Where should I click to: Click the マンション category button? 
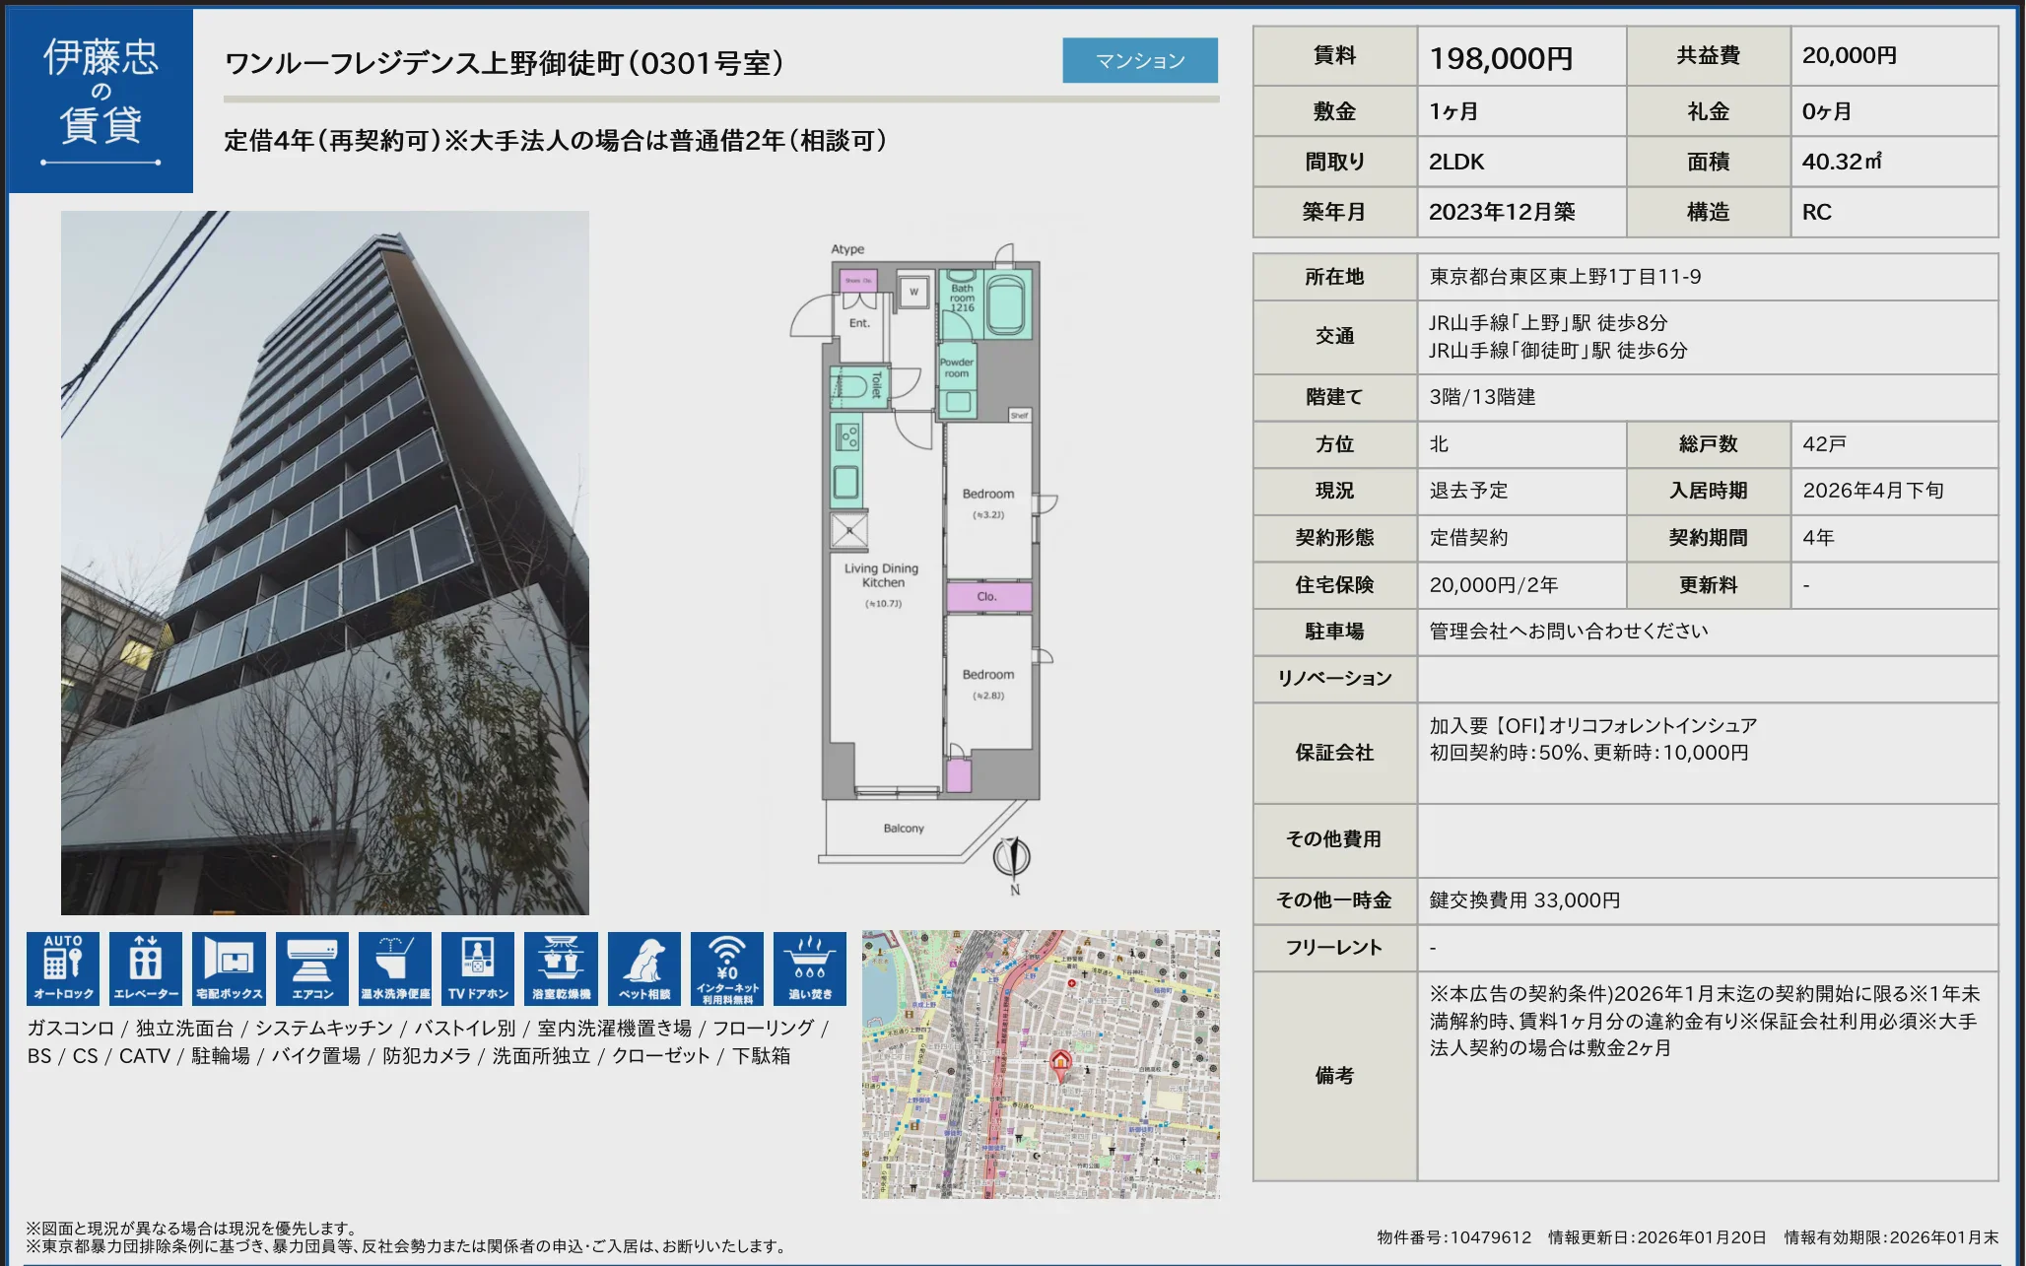point(1139,61)
